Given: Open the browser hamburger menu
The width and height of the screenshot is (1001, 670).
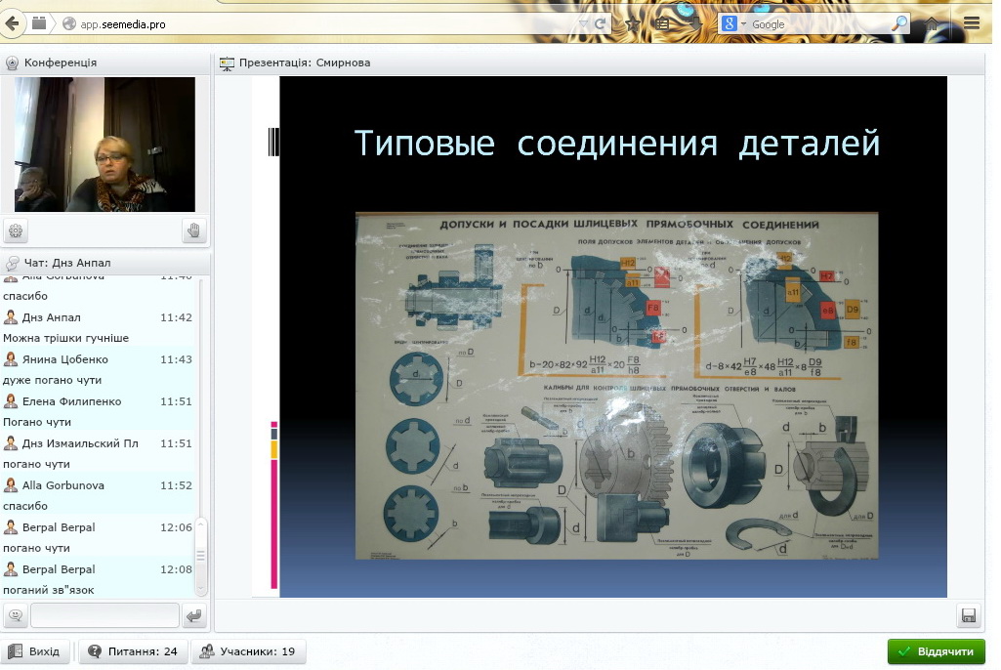Looking at the screenshot, I should (972, 23).
